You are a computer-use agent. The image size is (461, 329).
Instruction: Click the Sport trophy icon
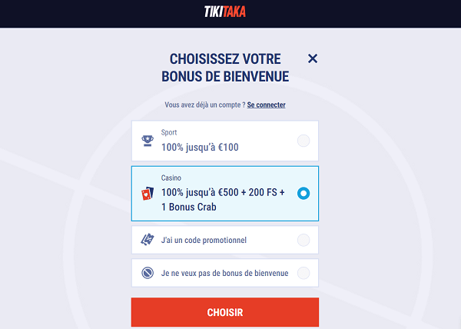pos(148,141)
